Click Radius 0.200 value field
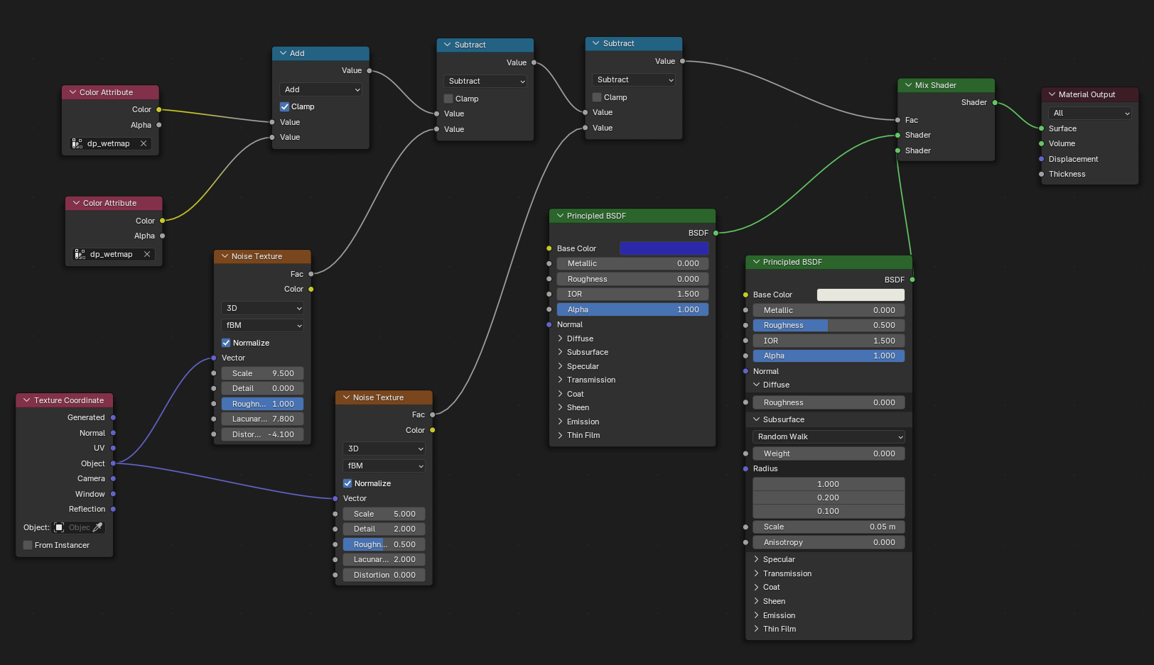 pos(829,498)
